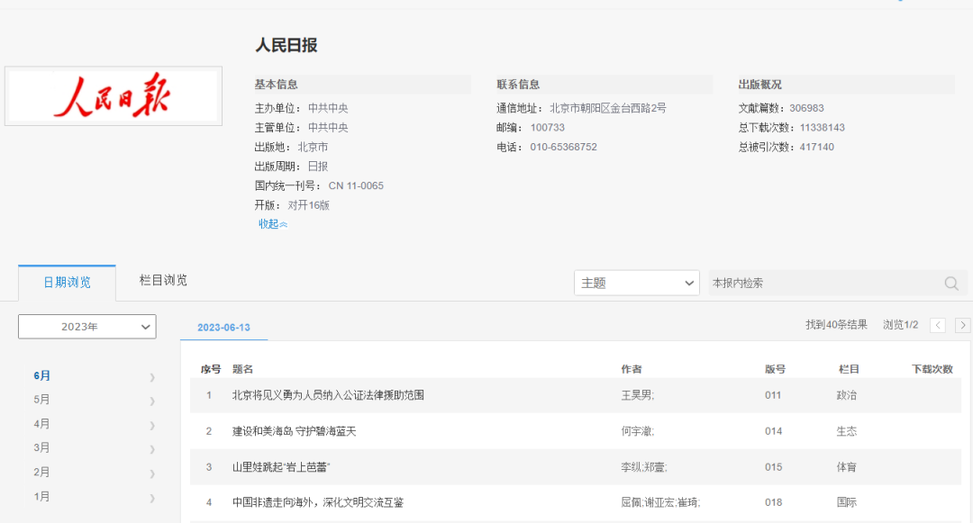Select 1月 in the month list

41,496
